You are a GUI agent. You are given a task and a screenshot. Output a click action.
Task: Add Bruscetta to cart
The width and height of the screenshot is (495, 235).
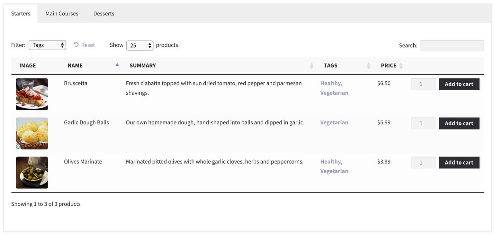point(459,84)
